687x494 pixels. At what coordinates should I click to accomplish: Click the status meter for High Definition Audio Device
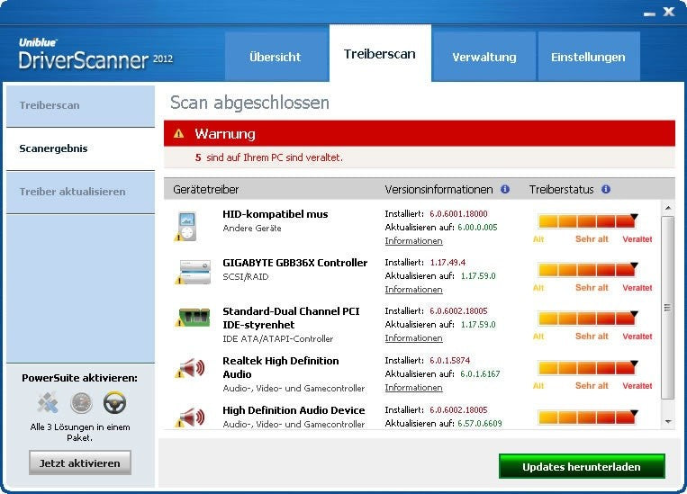(588, 417)
